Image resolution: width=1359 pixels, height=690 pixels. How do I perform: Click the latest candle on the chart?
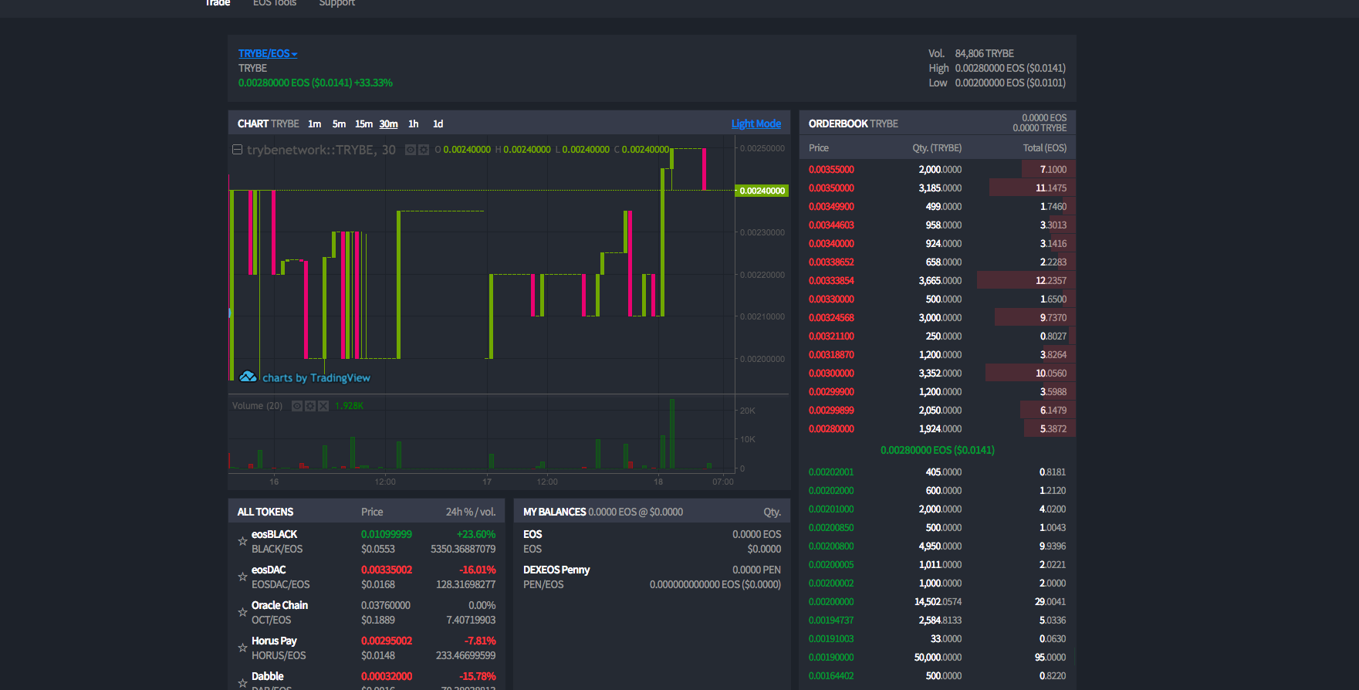(x=704, y=169)
